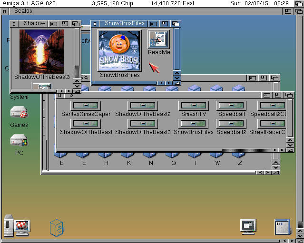Select the SmashTV drawer icon
The image size is (304, 243).
pyautogui.click(x=193, y=106)
